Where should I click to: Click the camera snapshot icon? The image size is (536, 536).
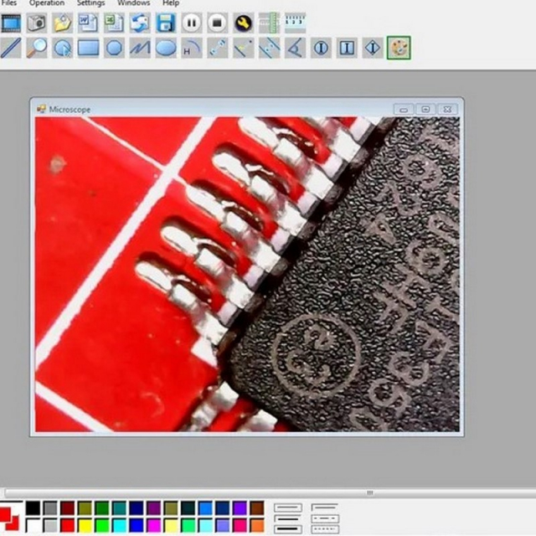[36, 23]
